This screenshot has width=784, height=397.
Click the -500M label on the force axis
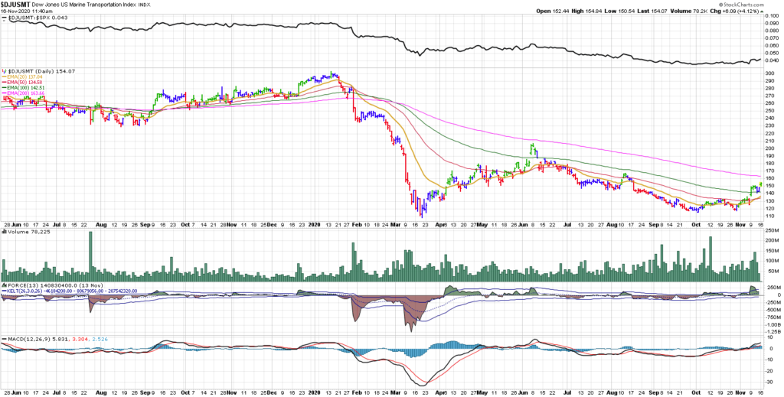click(x=773, y=310)
